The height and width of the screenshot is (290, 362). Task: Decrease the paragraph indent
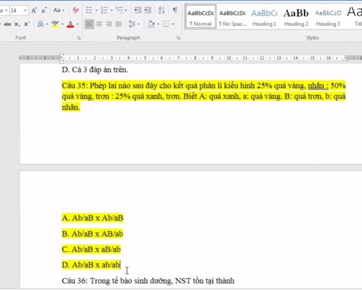point(138,10)
